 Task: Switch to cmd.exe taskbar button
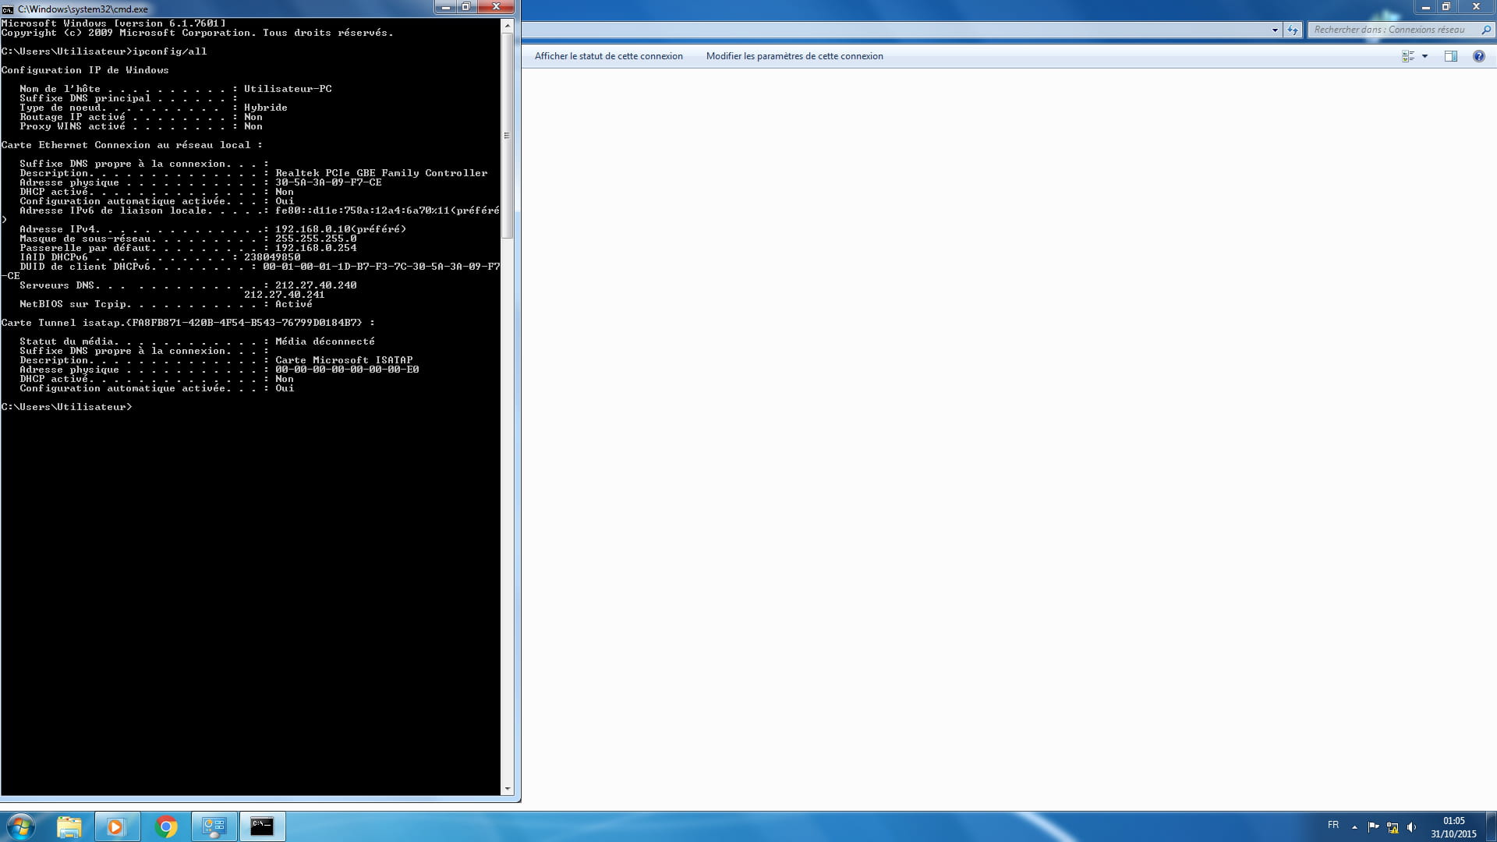(262, 826)
